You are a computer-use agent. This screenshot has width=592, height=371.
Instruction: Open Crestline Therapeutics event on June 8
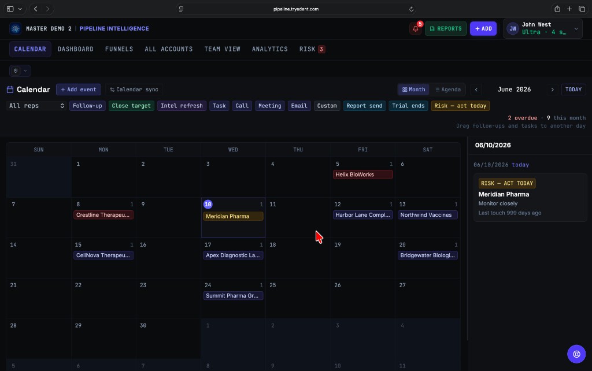103,215
